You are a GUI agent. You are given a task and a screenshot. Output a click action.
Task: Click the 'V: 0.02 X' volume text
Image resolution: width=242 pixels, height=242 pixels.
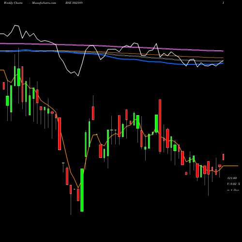(233, 184)
